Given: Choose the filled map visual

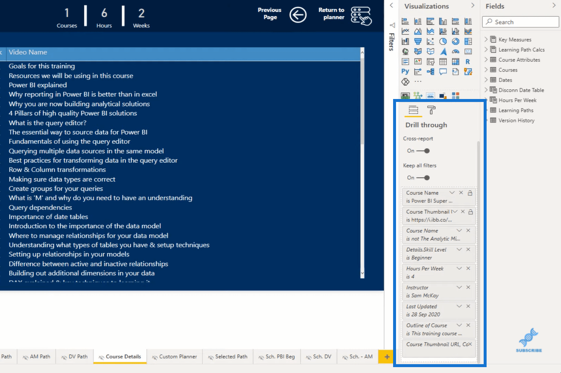Looking at the screenshot, I should click(x=418, y=51).
